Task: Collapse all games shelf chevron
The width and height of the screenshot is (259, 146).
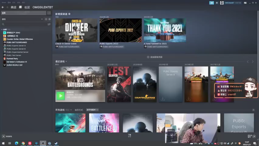Action: [x=253, y=110]
